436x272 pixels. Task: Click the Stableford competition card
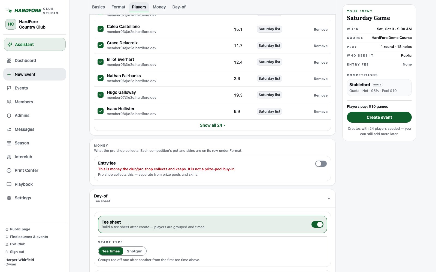(379, 88)
